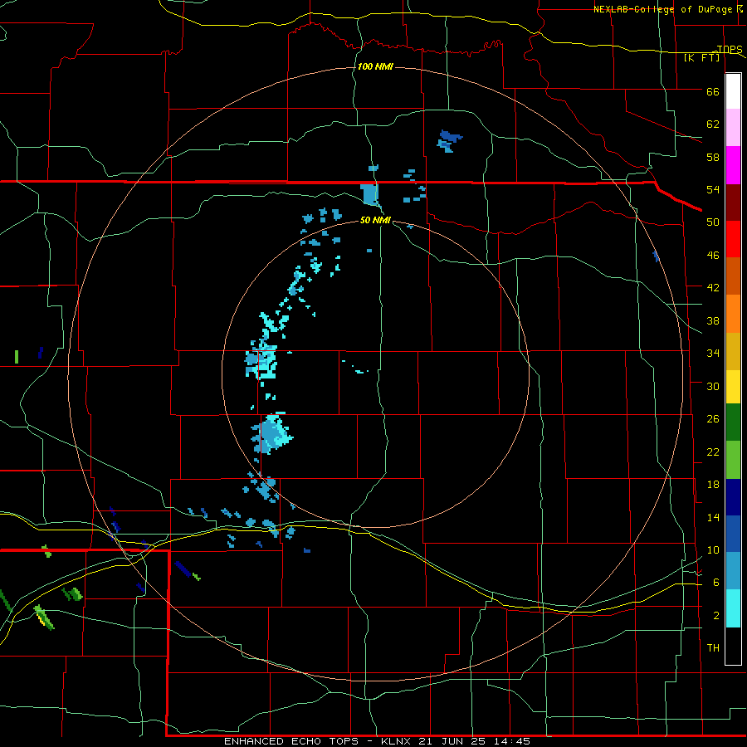747x747 pixels.
Task: Click the bright red 50 kft legend swatch
Action: (x=733, y=239)
